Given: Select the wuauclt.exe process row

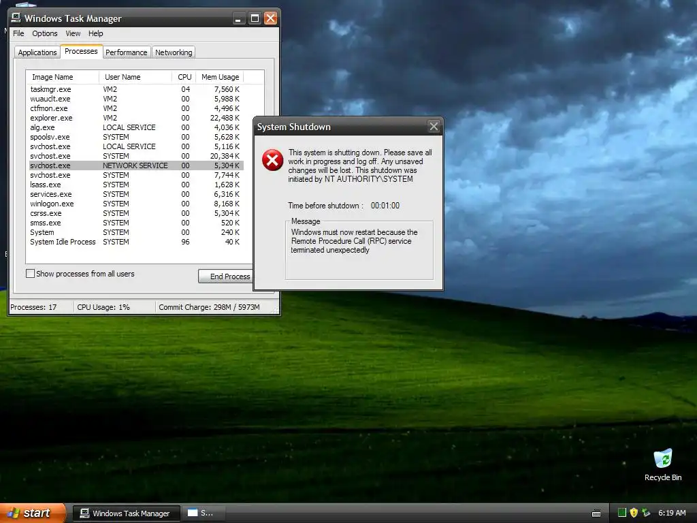Looking at the screenshot, I should pos(135,99).
